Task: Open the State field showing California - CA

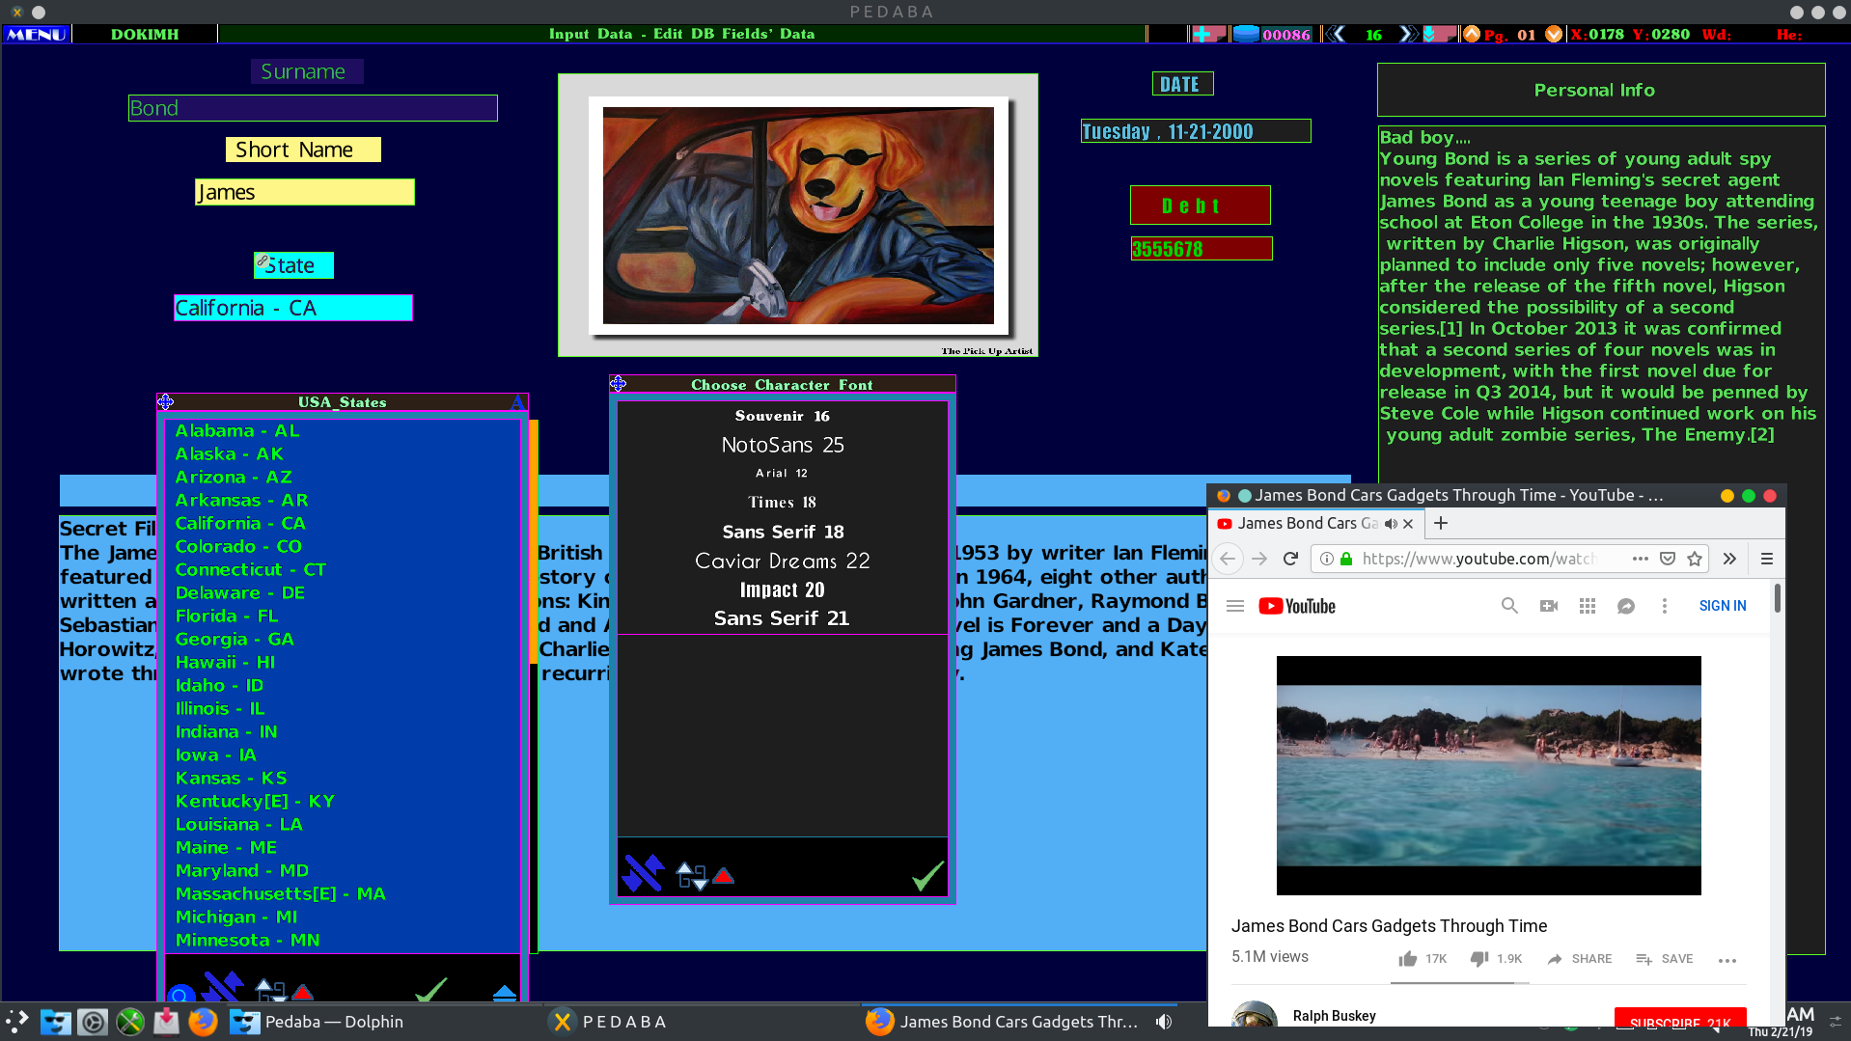Action: [x=293, y=308]
